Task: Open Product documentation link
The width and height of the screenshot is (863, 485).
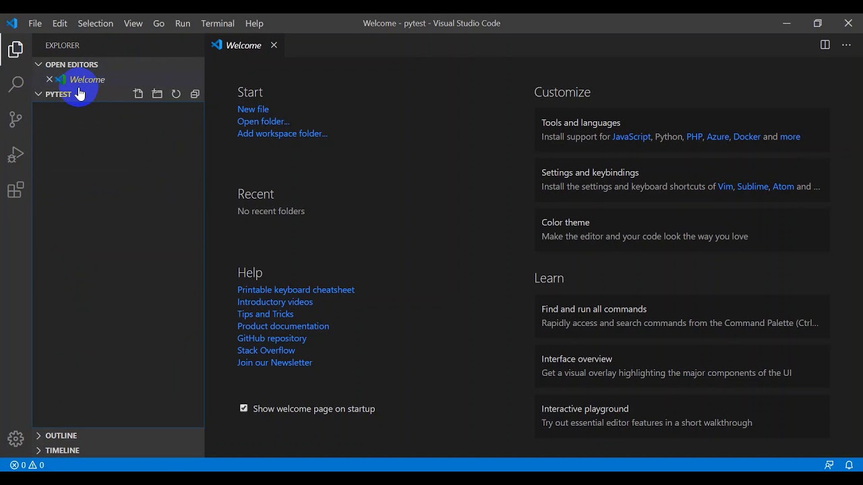Action: pyautogui.click(x=283, y=326)
